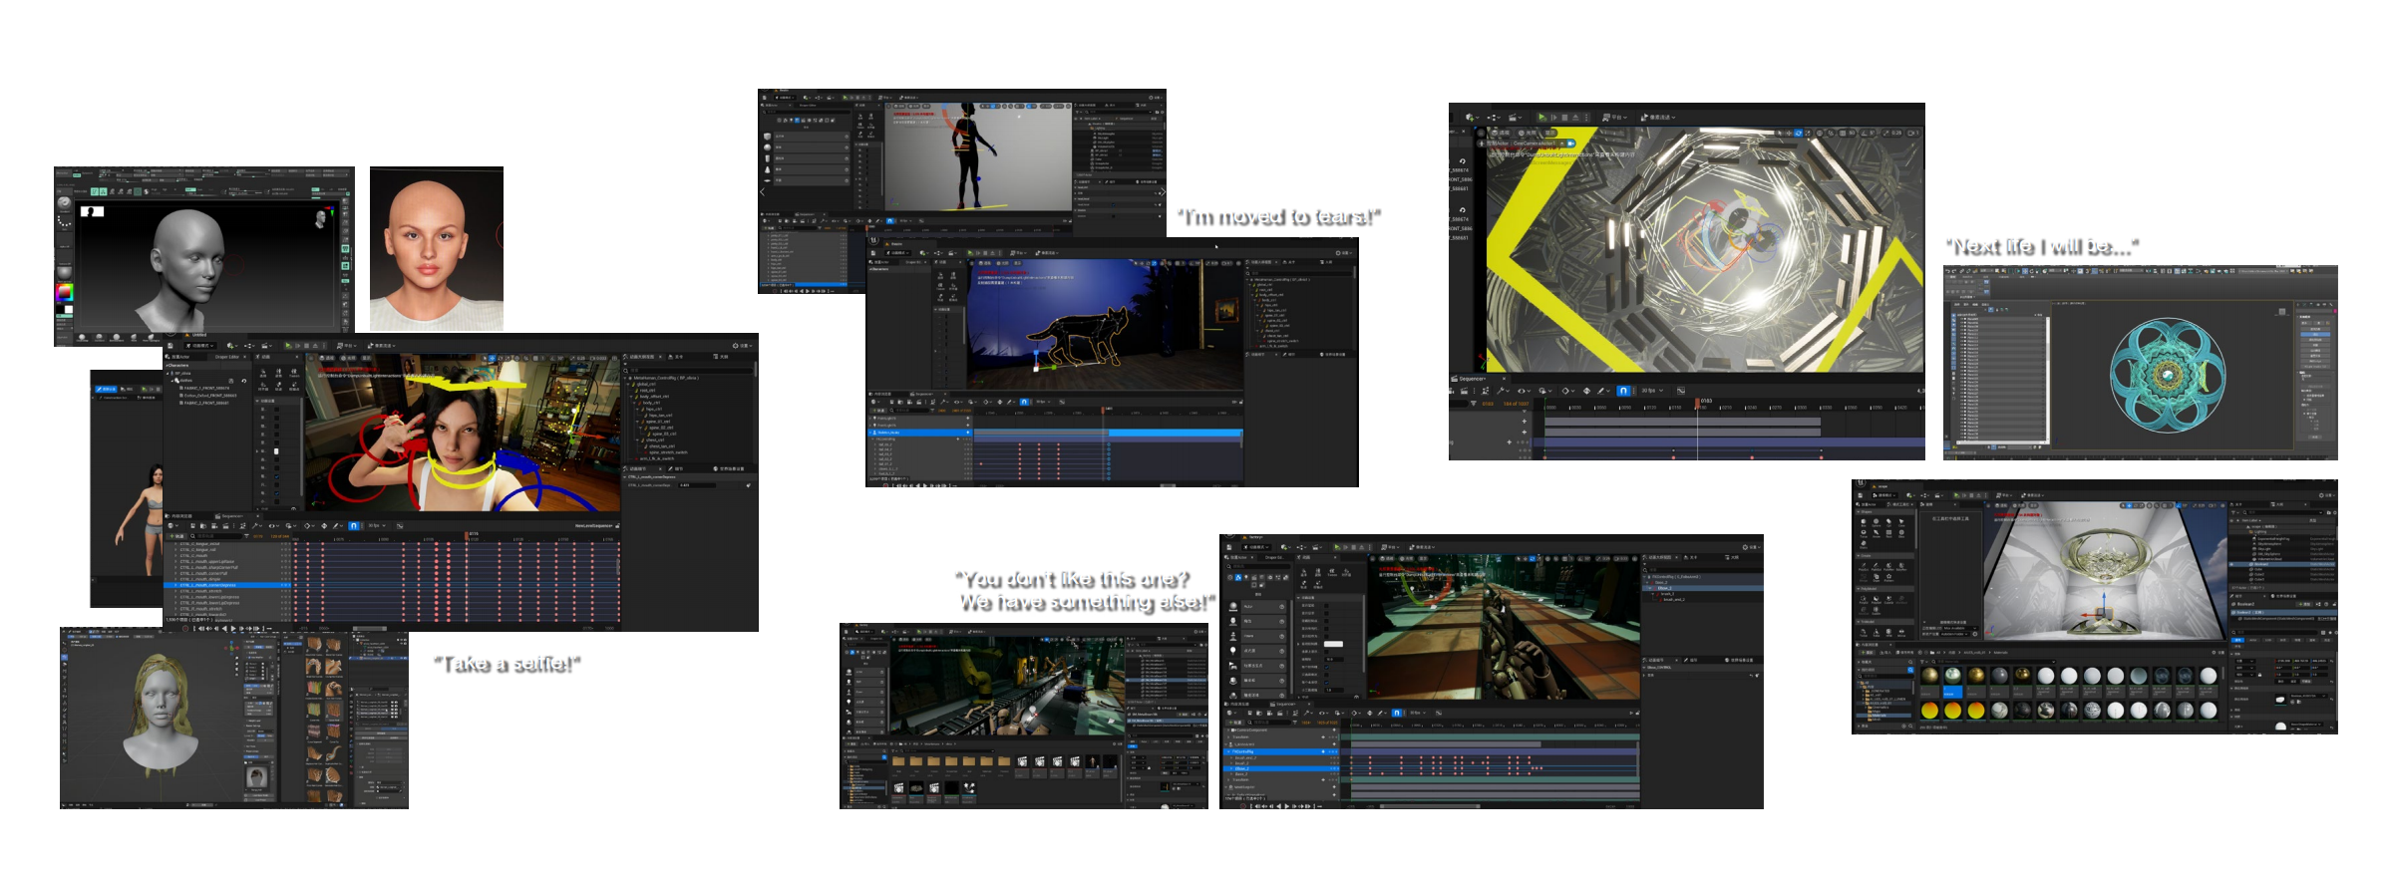This screenshot has width=2391, height=879.
Task: Select the Sequencer tab below the tunnel viewport
Action: [1471, 379]
